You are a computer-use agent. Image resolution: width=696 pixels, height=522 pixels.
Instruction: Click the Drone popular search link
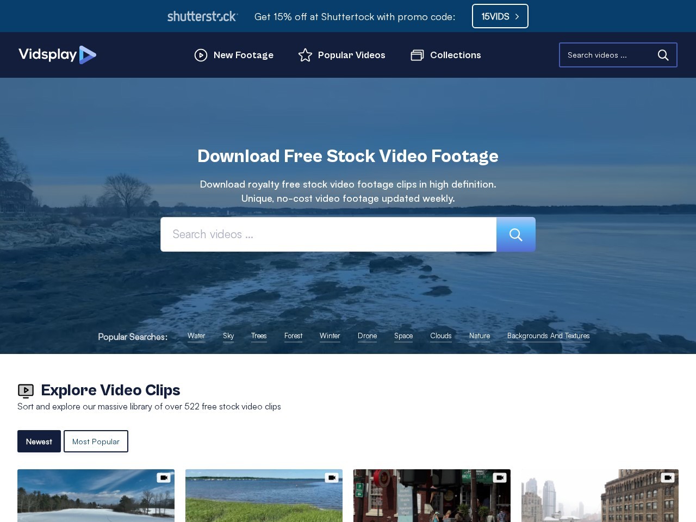point(367,336)
